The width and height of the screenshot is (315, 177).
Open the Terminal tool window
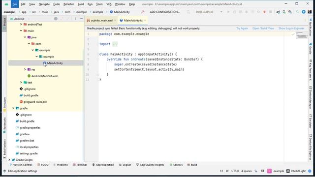pos(80,165)
